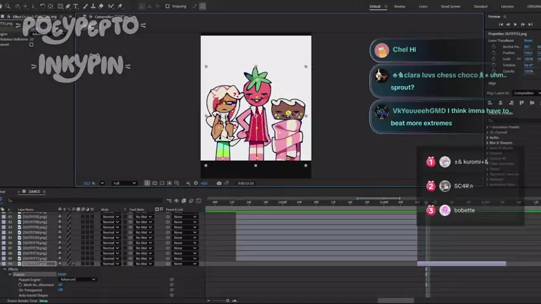
Task: Click Reset next to Layer Transform
Action: coord(528,41)
